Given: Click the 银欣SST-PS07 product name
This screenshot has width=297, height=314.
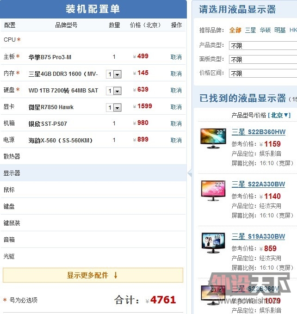Looking at the screenshot, I should 48,124.
